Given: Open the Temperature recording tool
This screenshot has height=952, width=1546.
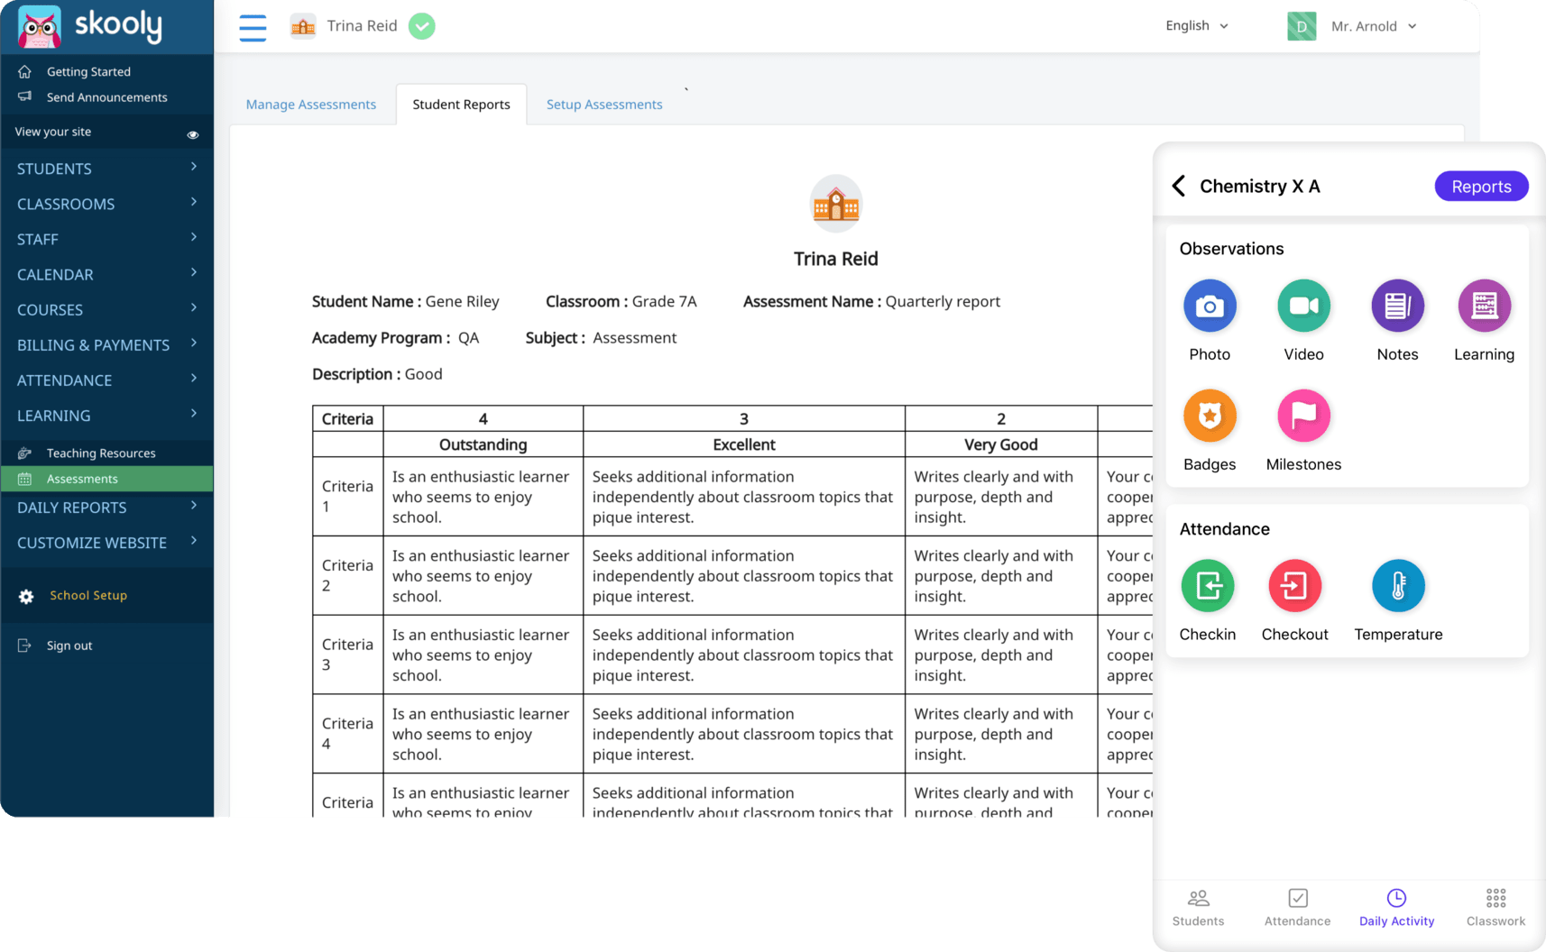Looking at the screenshot, I should tap(1397, 585).
